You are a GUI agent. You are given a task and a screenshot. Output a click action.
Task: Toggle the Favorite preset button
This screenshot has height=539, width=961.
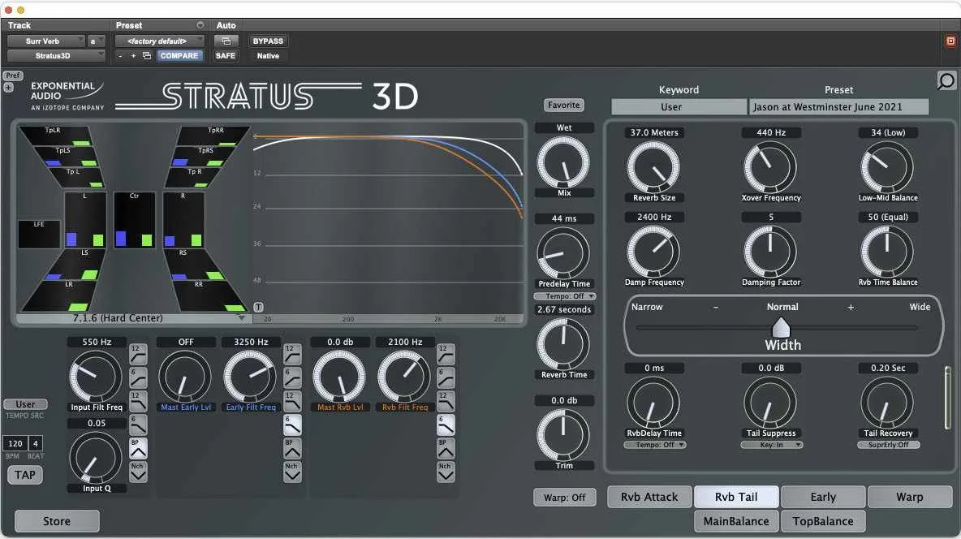tap(563, 105)
